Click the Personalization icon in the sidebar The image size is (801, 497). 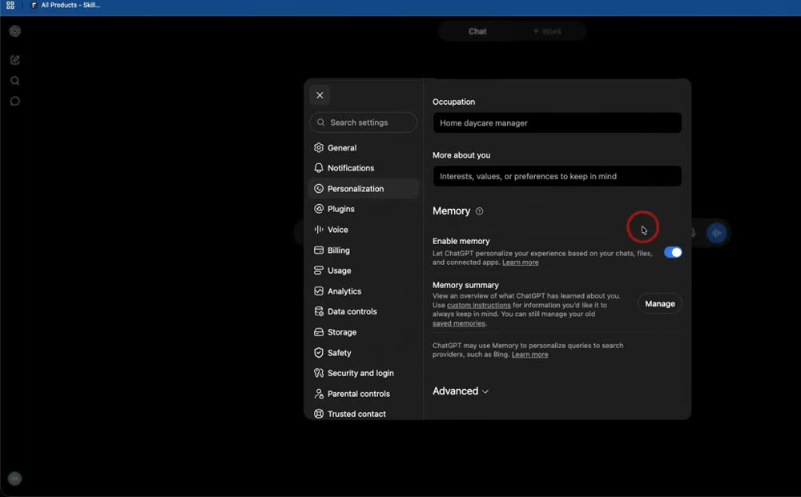319,188
